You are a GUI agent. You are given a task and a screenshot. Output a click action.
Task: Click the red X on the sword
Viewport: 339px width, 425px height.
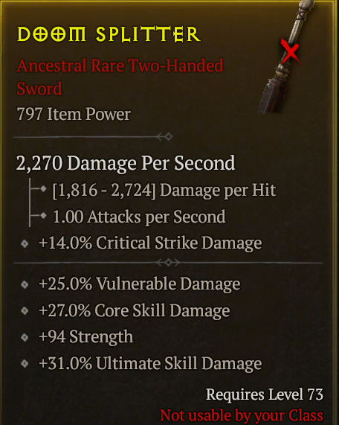click(x=290, y=51)
